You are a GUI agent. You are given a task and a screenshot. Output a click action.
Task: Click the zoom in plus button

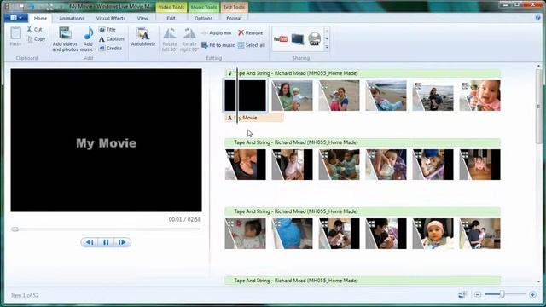[x=532, y=295]
